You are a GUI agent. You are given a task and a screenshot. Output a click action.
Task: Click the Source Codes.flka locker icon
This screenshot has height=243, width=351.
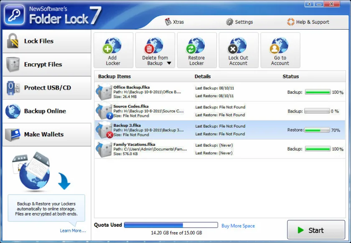(x=104, y=111)
